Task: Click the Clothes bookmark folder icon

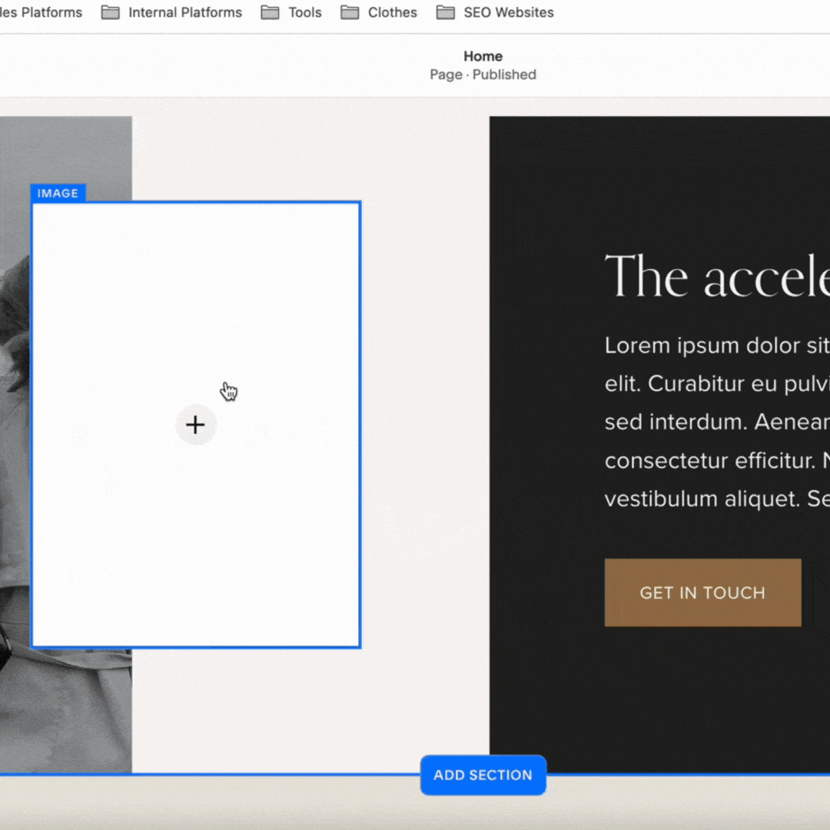Action: 350,12
